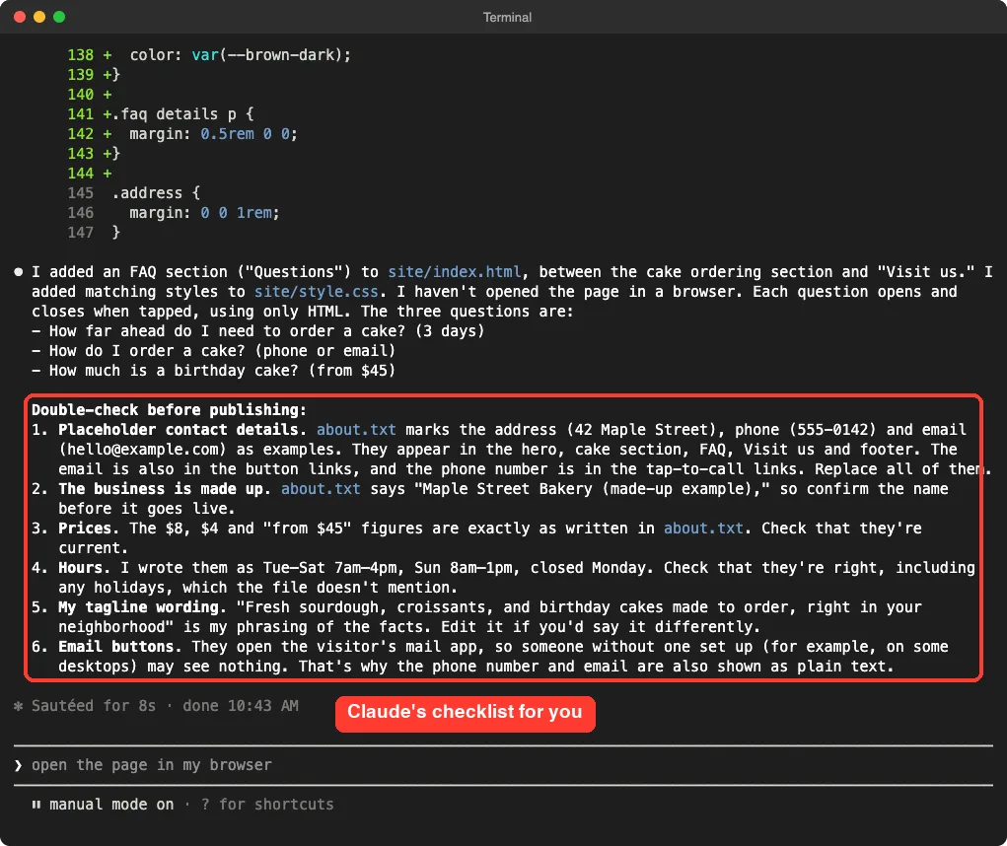Click the white bullet before I added an FAQ section
The image size is (1007, 846).
[x=19, y=272]
